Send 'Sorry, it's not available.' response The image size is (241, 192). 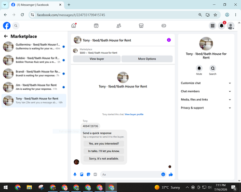104,158
